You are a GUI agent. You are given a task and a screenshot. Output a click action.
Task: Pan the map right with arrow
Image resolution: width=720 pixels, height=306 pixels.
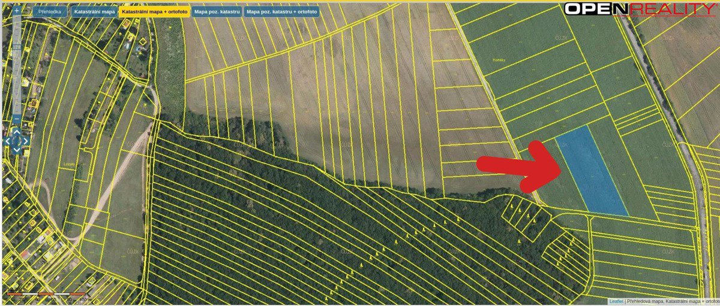click(x=25, y=141)
